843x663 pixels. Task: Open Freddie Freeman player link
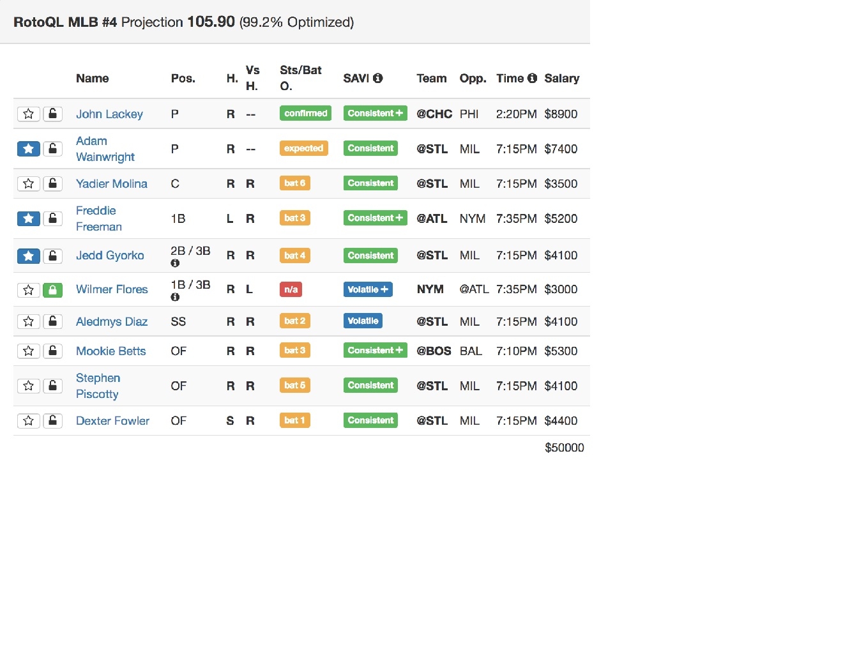click(x=99, y=218)
